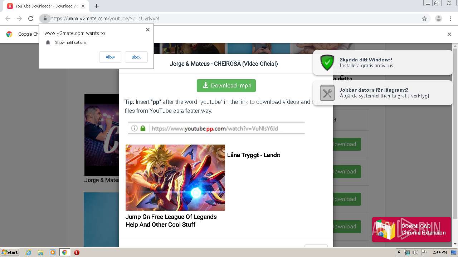
Task: Open Jobbar datorn för långsamt notification
Action: coord(383,93)
